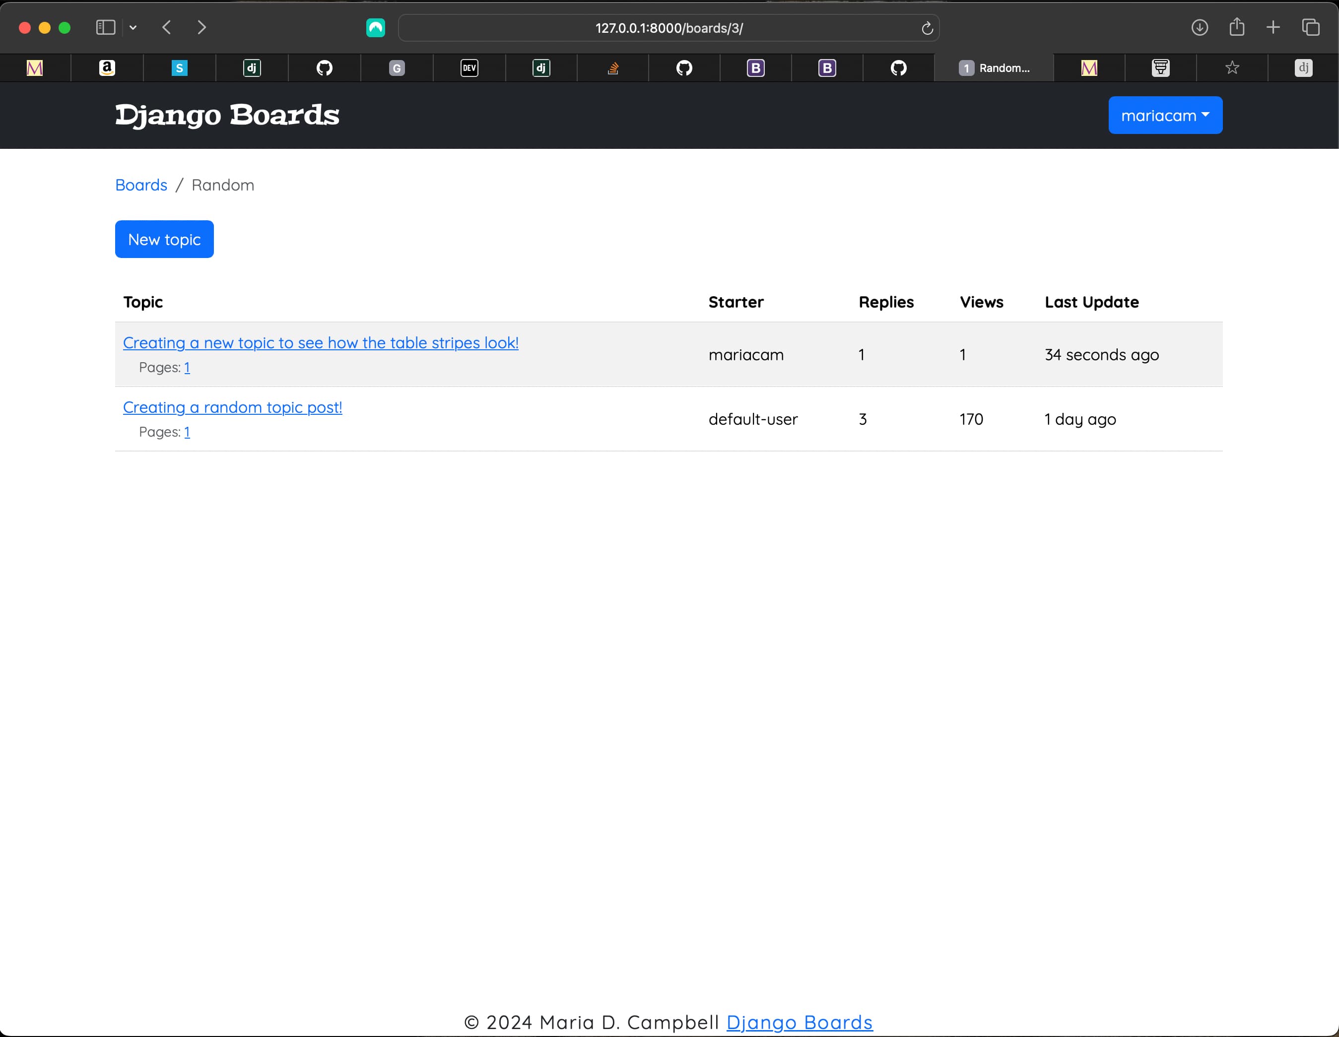
Task: Open topic about table stripes look
Action: [x=321, y=342]
